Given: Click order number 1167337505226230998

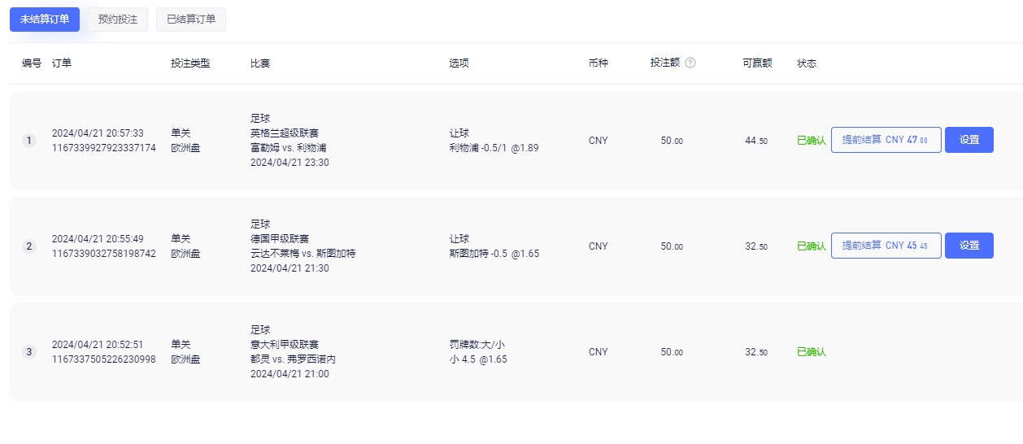Looking at the screenshot, I should tap(103, 359).
